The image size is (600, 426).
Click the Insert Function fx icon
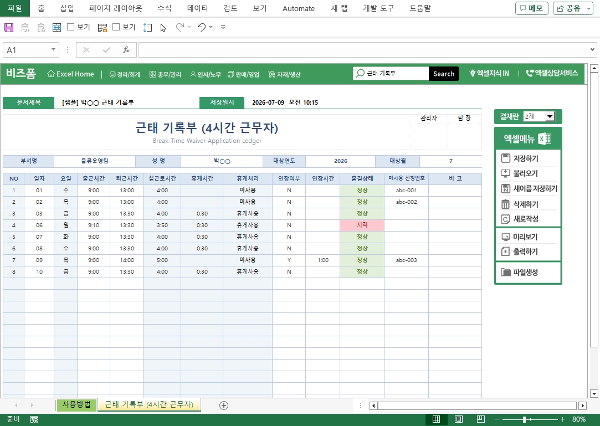(x=126, y=50)
